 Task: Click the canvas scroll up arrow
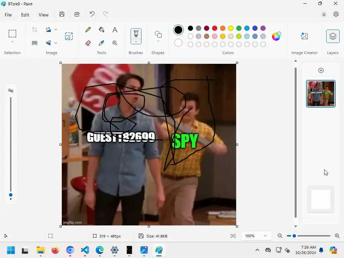pos(296,61)
